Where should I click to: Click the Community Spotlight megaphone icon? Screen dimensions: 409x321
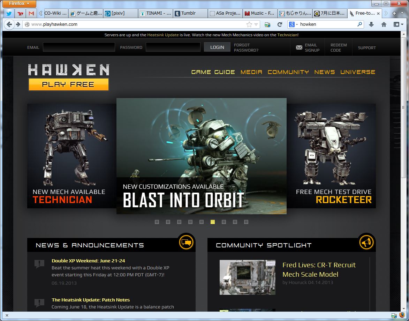pyautogui.click(x=366, y=242)
